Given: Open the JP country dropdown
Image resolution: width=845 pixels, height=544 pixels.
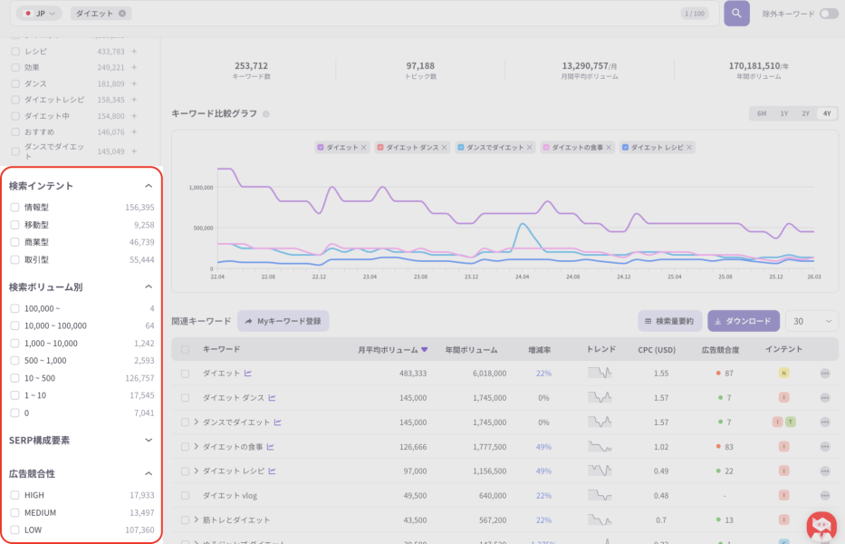Looking at the screenshot, I should coord(39,14).
